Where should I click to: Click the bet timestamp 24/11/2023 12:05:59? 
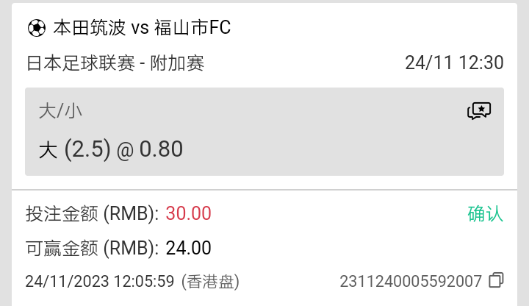(x=100, y=281)
